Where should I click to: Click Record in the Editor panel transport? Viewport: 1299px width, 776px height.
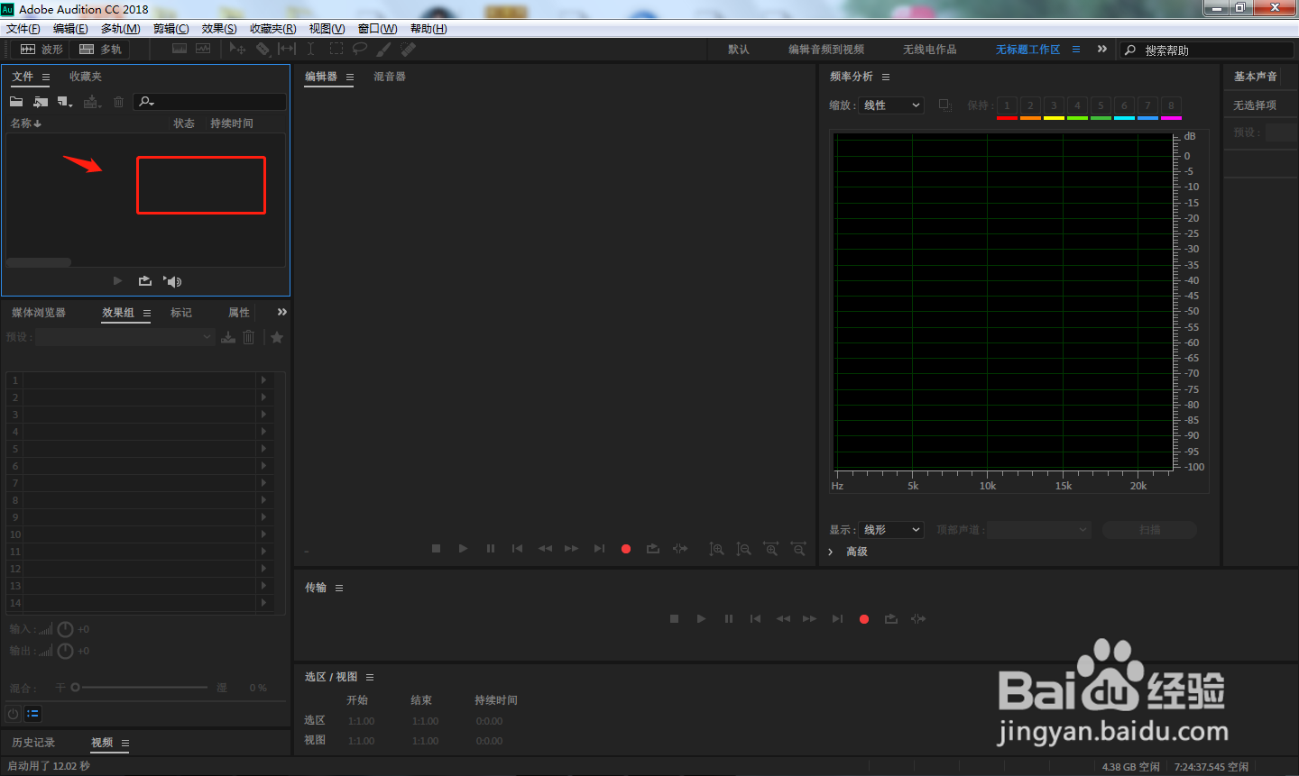click(626, 549)
